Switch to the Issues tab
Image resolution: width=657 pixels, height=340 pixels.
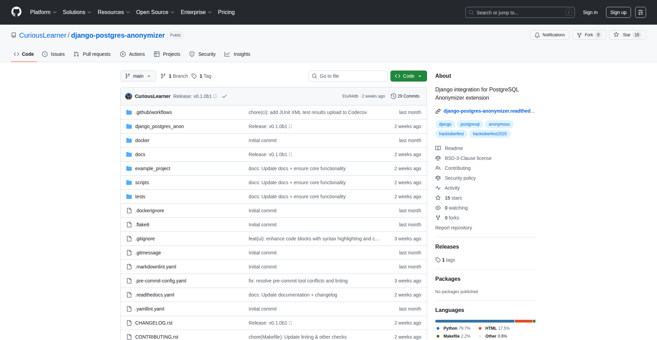pyautogui.click(x=53, y=54)
